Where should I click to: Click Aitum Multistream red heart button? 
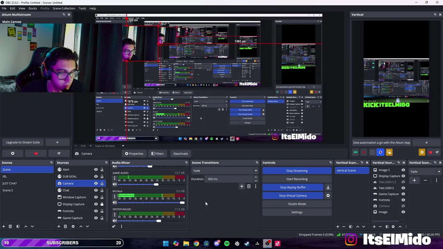(36, 154)
